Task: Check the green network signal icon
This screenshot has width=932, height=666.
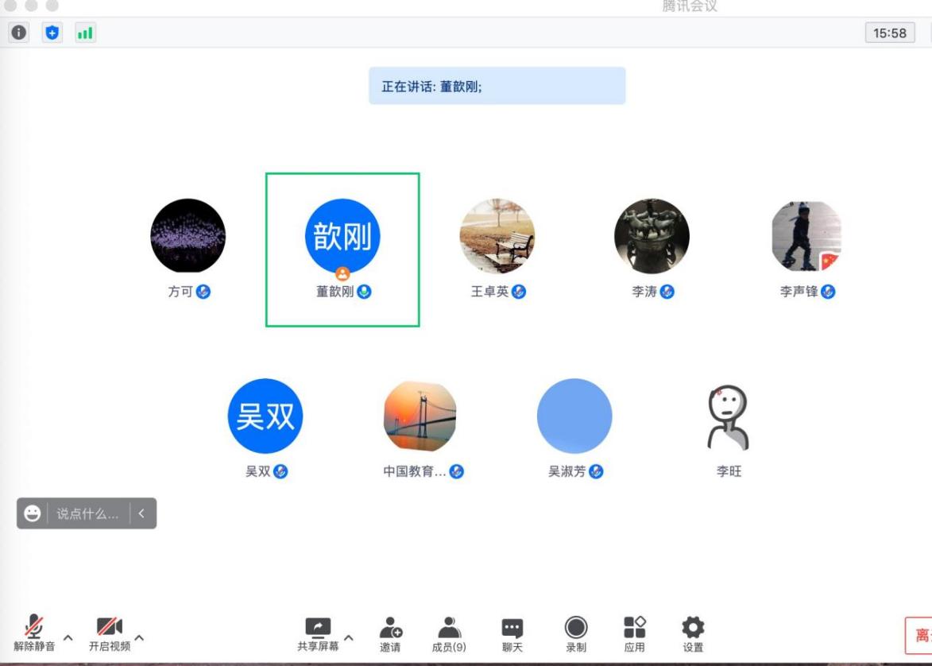Action: 84,33
